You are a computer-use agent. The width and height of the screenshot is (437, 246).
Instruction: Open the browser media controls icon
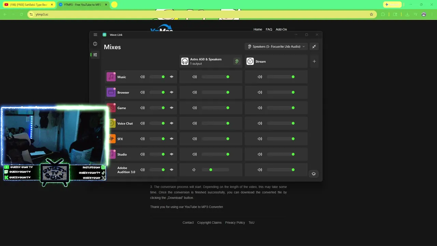coord(415,14)
